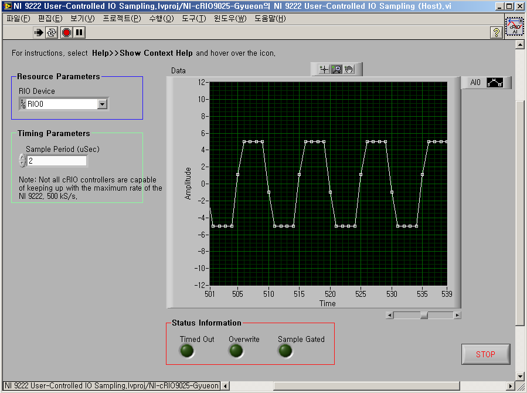Select the graph zoom tool
Viewport: 527px width, 393px height.
point(336,69)
